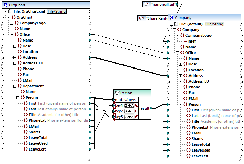This screenshot has height=164, width=244.
Task: Click the href attribute icon in Company
Action: (185, 41)
